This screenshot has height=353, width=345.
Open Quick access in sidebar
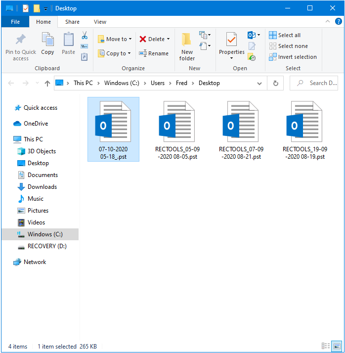41,108
